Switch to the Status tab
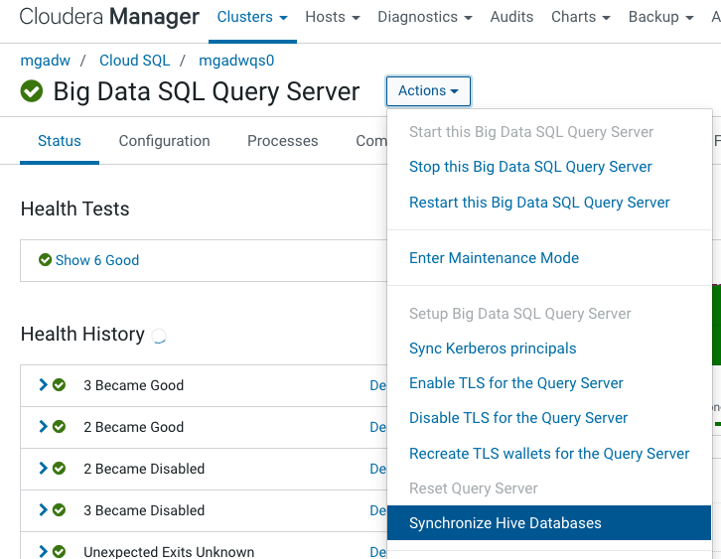This screenshot has height=559, width=721. pos(60,141)
